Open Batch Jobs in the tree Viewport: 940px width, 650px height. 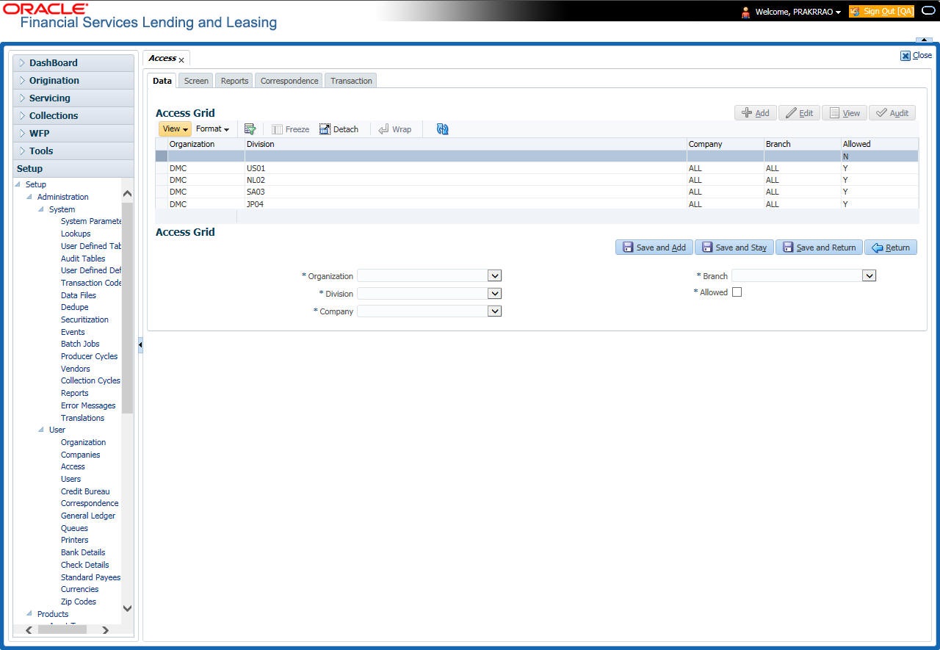[x=80, y=344]
